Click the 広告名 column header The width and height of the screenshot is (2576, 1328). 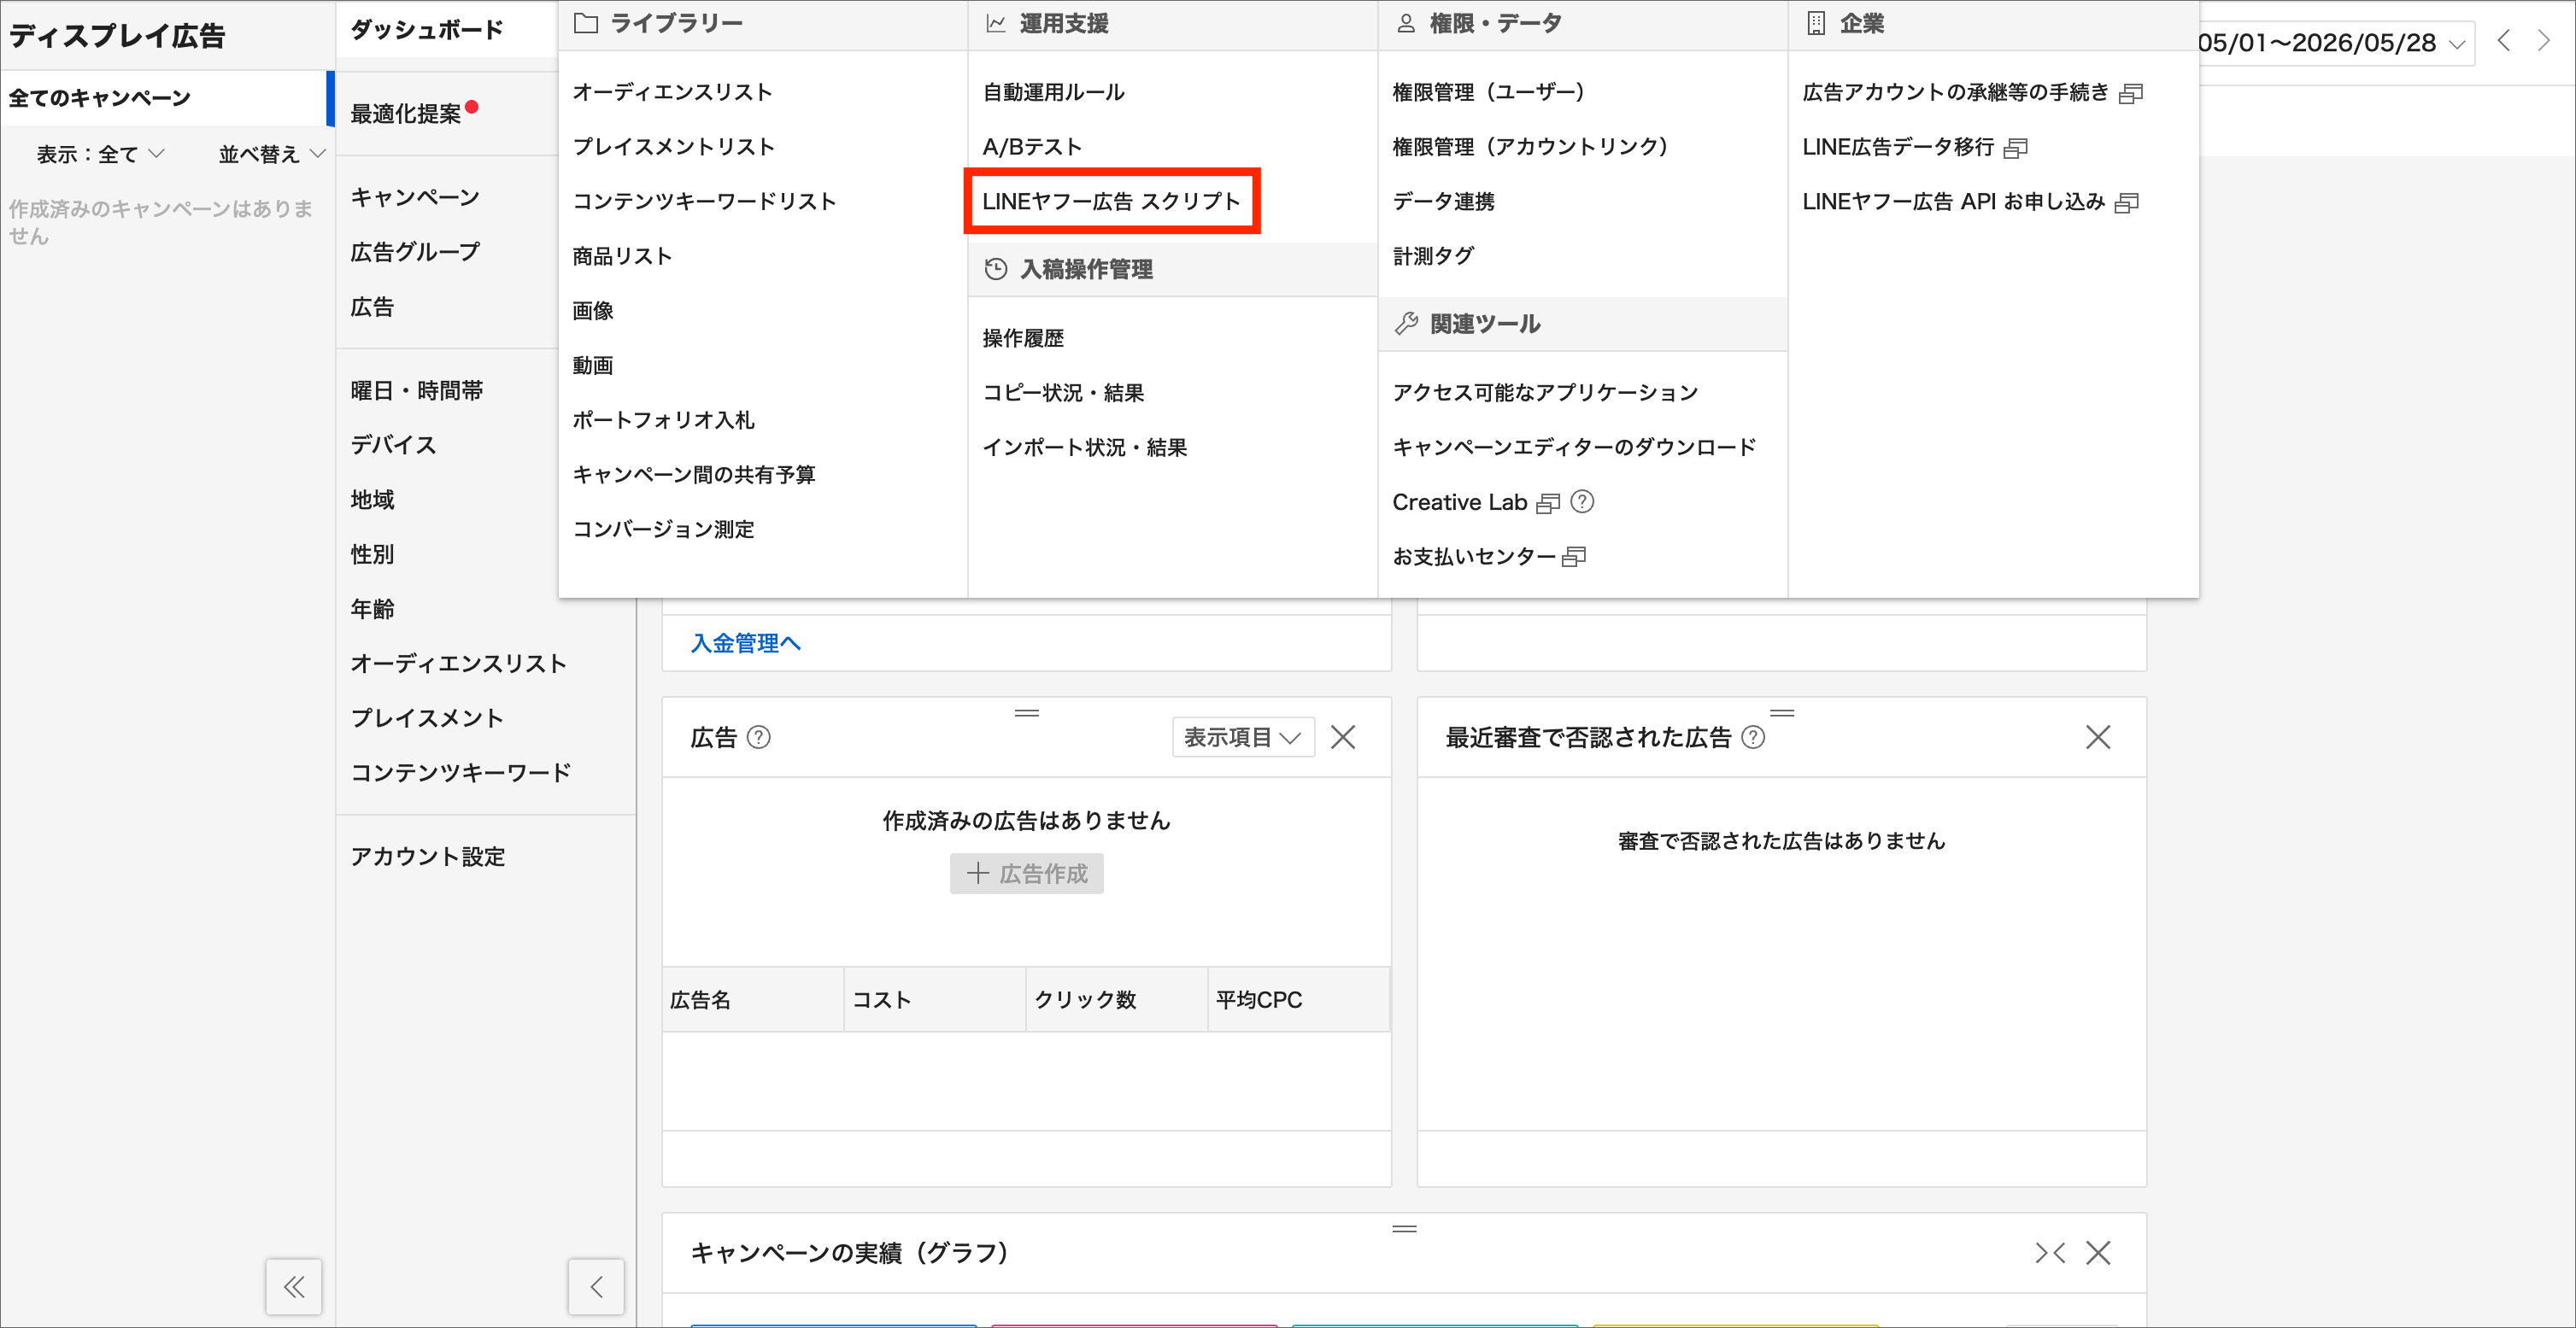pos(753,999)
